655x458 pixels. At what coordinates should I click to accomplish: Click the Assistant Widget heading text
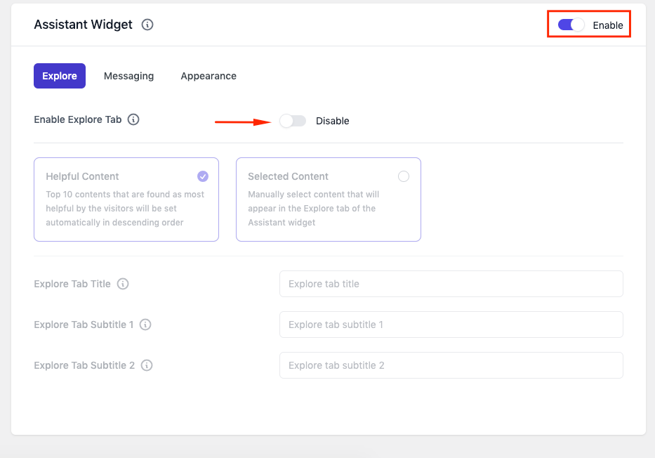pos(83,25)
